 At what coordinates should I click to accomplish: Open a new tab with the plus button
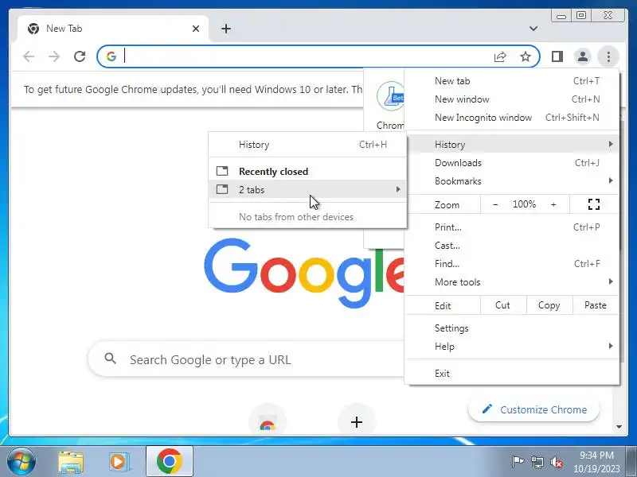coord(226,29)
